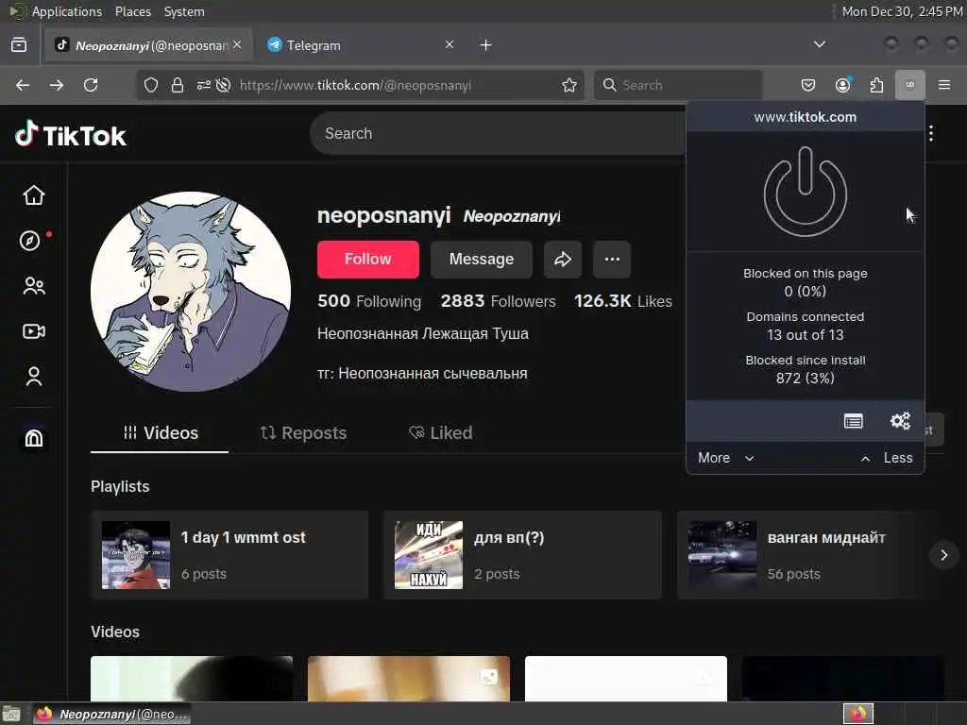Open the 'для вп(?)' playlist
Image resolution: width=967 pixels, height=725 pixels.
point(522,555)
